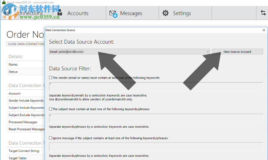Toggle the ignore message subject checkbox
Screen dimensions: 268x160
(x=51, y=138)
